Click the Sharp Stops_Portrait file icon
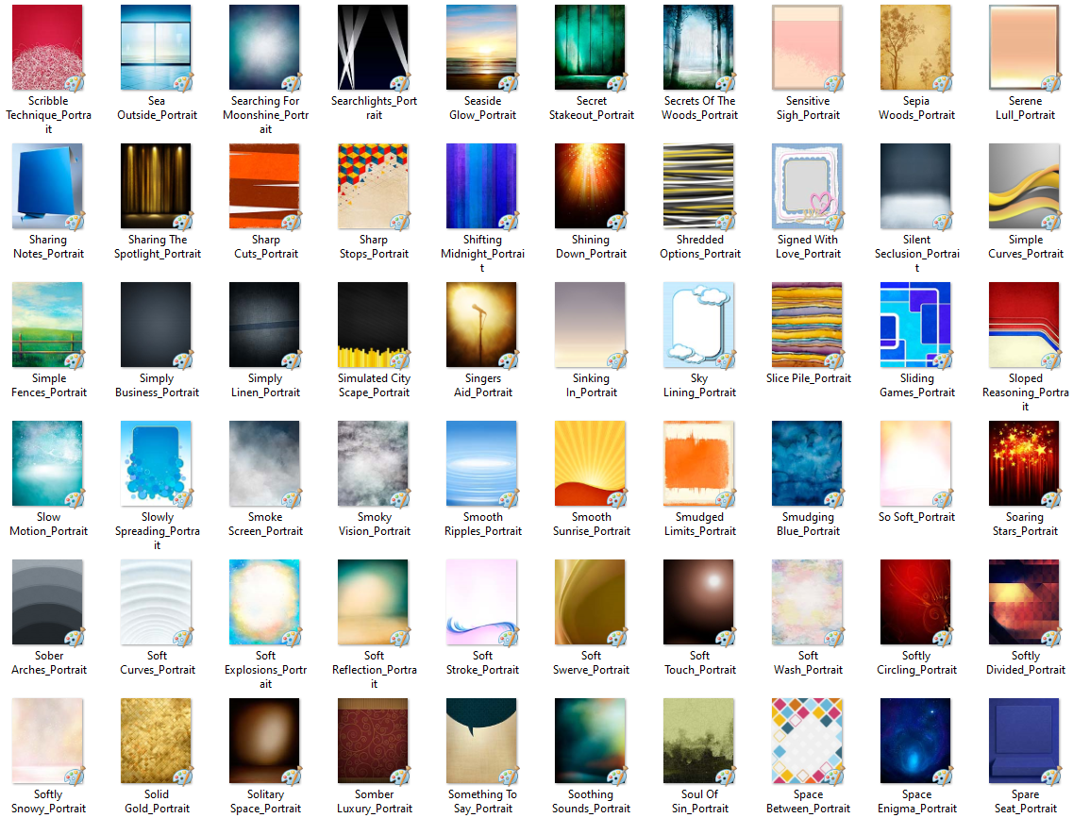Viewport: 1073px width, 818px height. tap(374, 186)
